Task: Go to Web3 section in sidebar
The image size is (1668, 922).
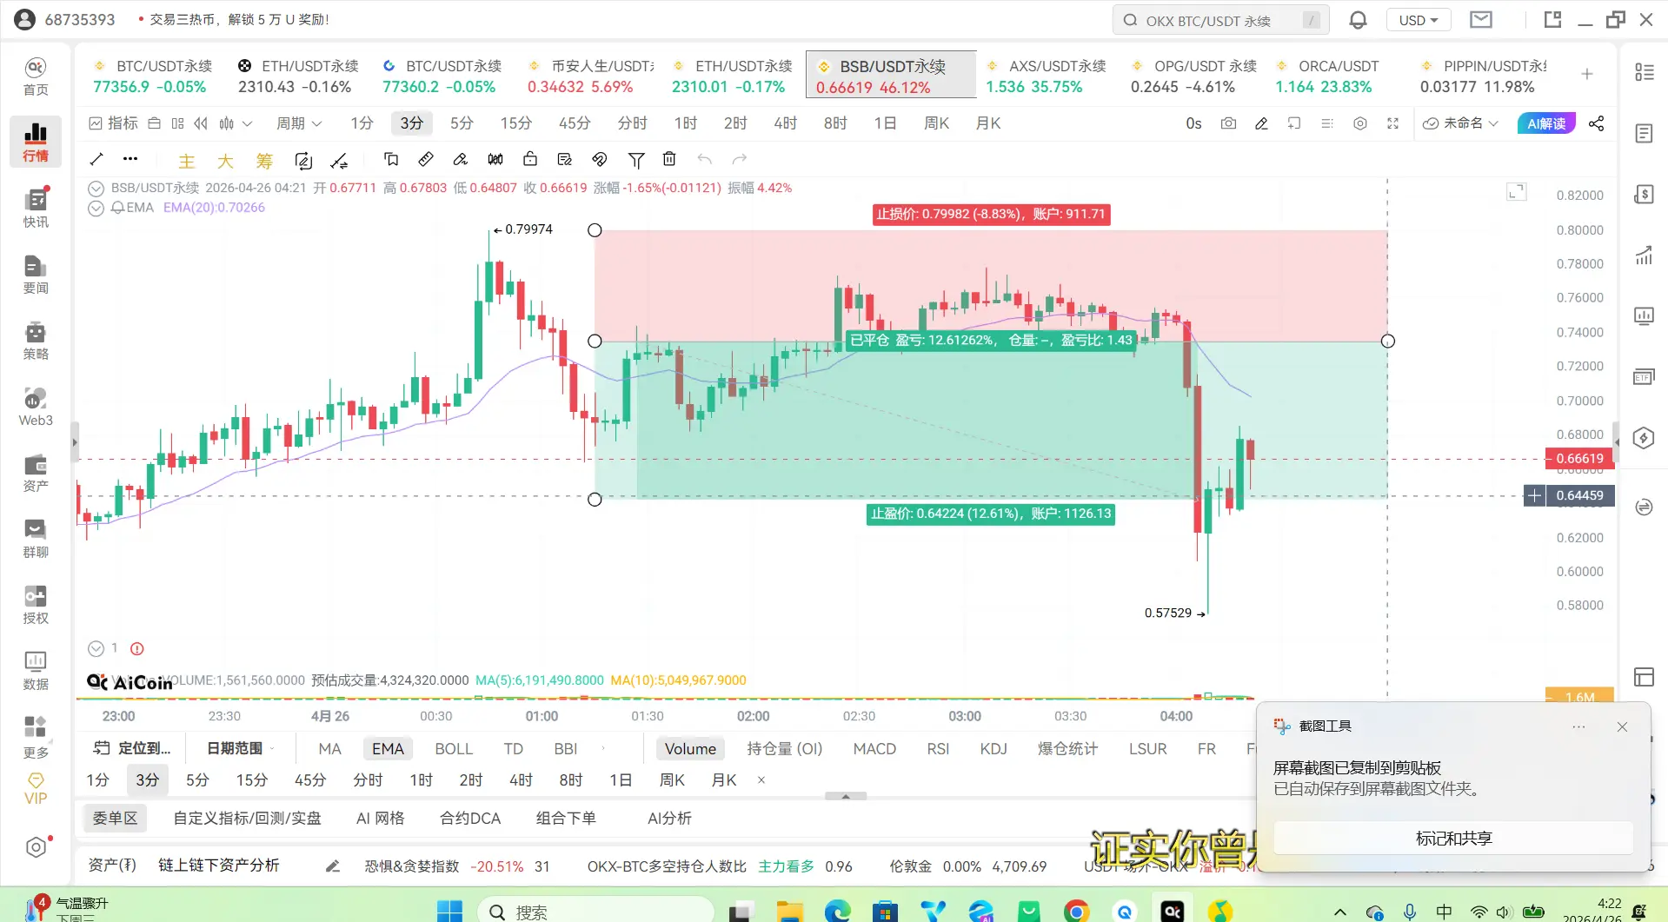Action: point(36,407)
